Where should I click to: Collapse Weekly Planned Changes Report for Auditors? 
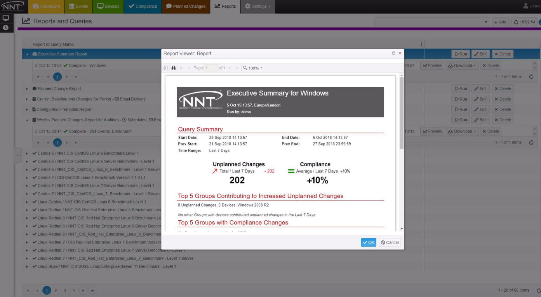pyautogui.click(x=27, y=120)
